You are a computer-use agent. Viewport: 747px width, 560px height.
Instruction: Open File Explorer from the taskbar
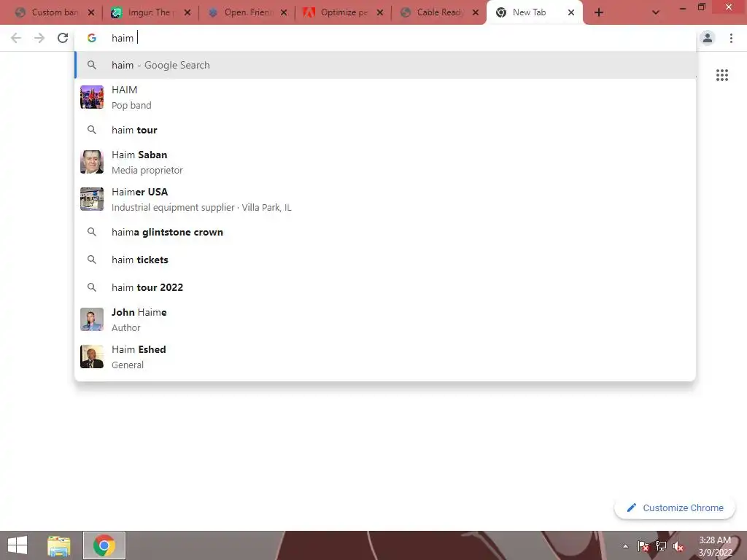coord(59,545)
